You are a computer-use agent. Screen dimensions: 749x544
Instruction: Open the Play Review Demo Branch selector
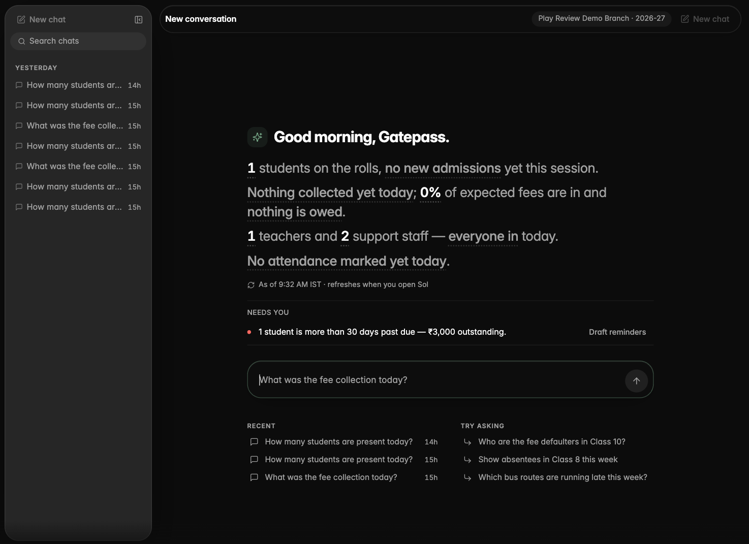[x=602, y=19]
